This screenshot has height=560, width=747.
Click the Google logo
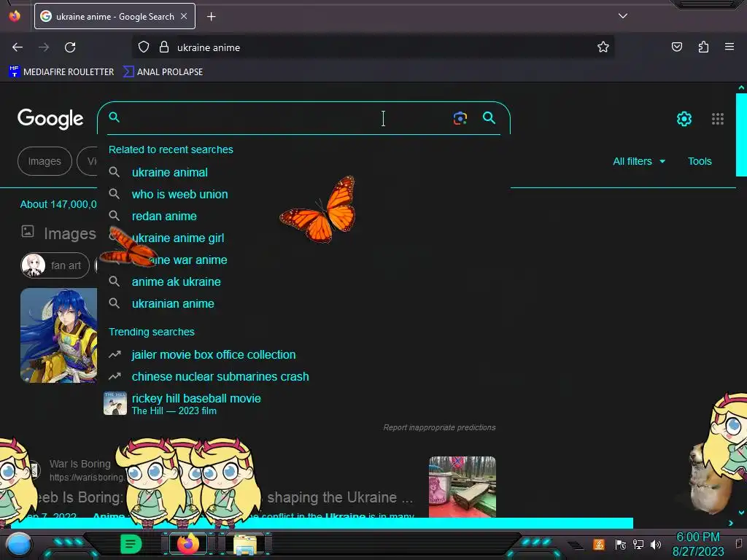coord(50,119)
